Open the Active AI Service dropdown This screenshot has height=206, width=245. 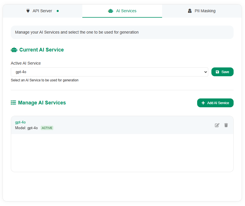tap(109, 72)
